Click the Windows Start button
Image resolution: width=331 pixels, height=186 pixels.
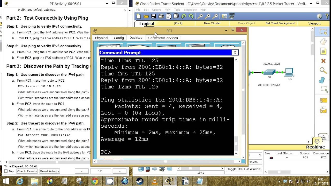(x=6, y=181)
